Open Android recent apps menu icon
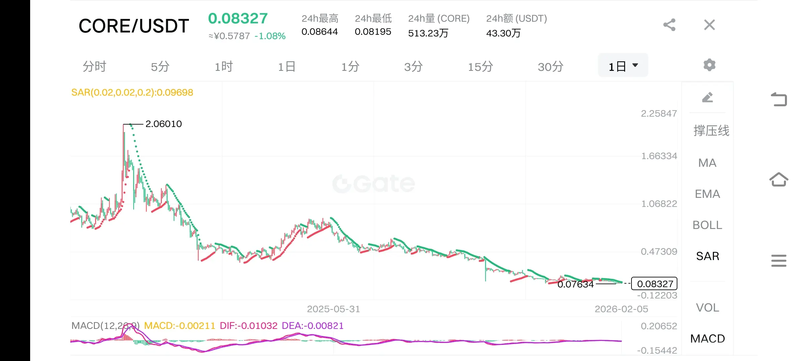Screen dimensions: 800x361 (x=779, y=261)
